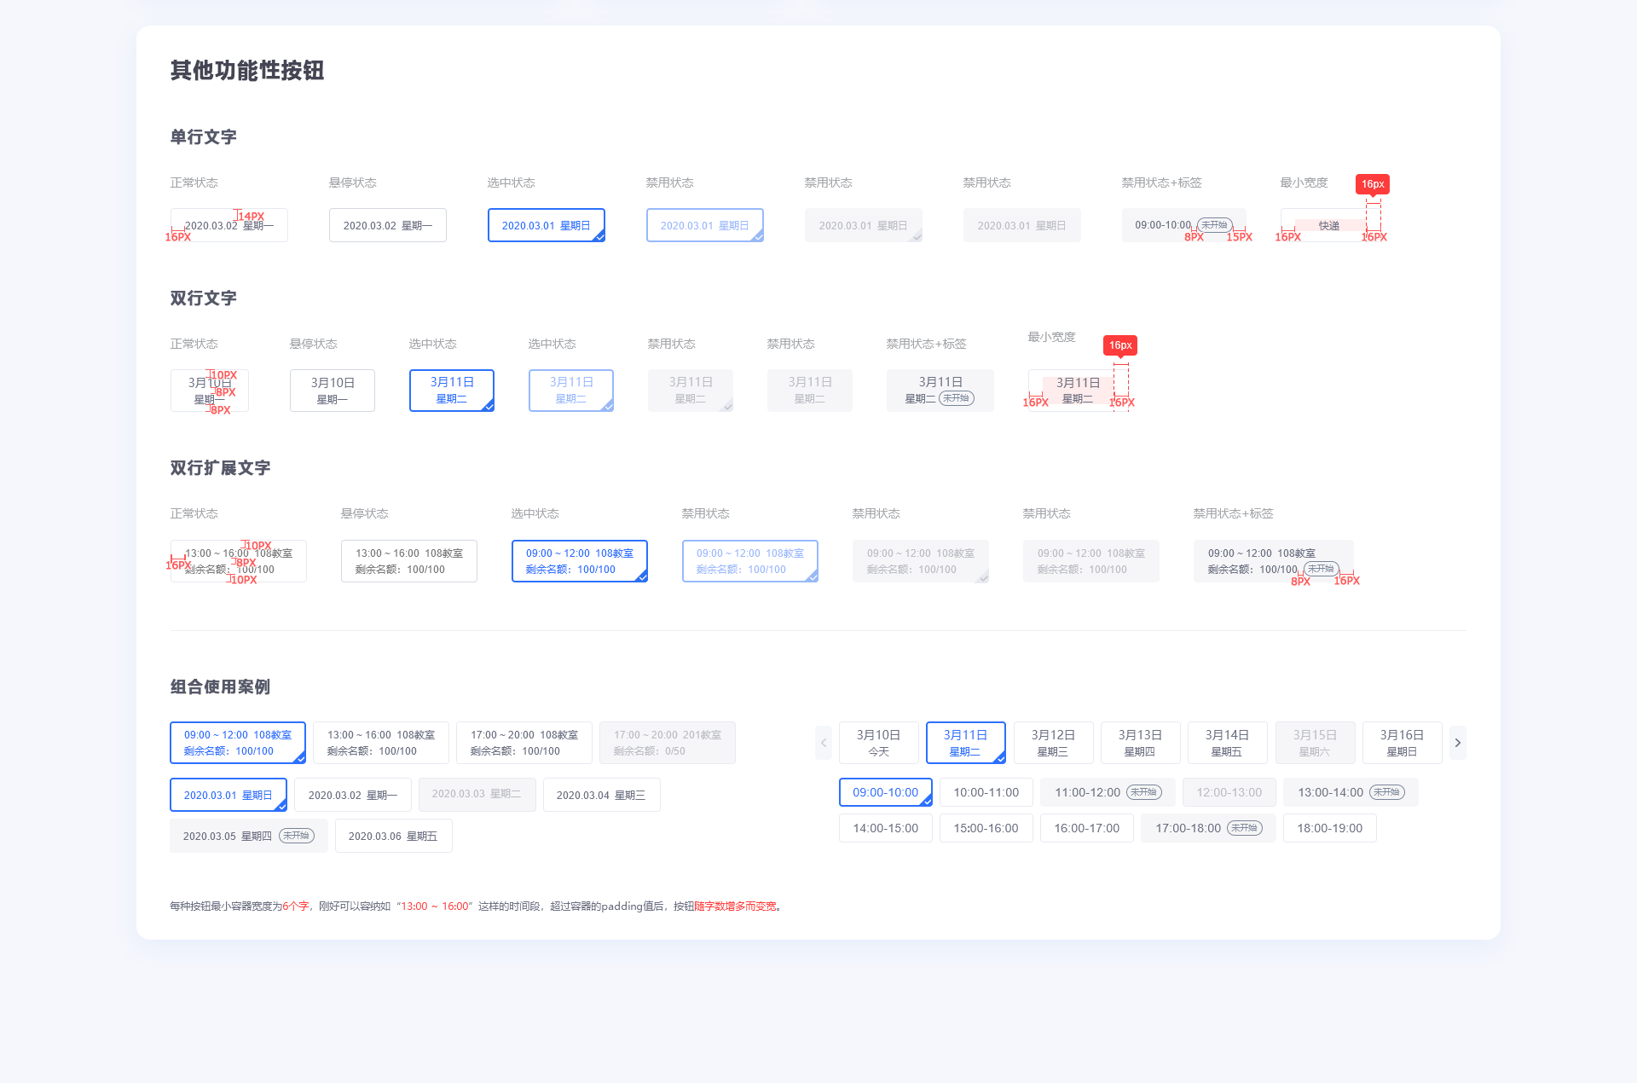Select the 15:00-16:00 time slot
The height and width of the screenshot is (1083, 1637).
click(986, 828)
